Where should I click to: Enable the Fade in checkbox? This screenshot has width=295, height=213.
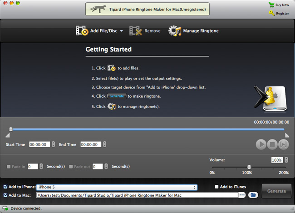tap(9, 167)
